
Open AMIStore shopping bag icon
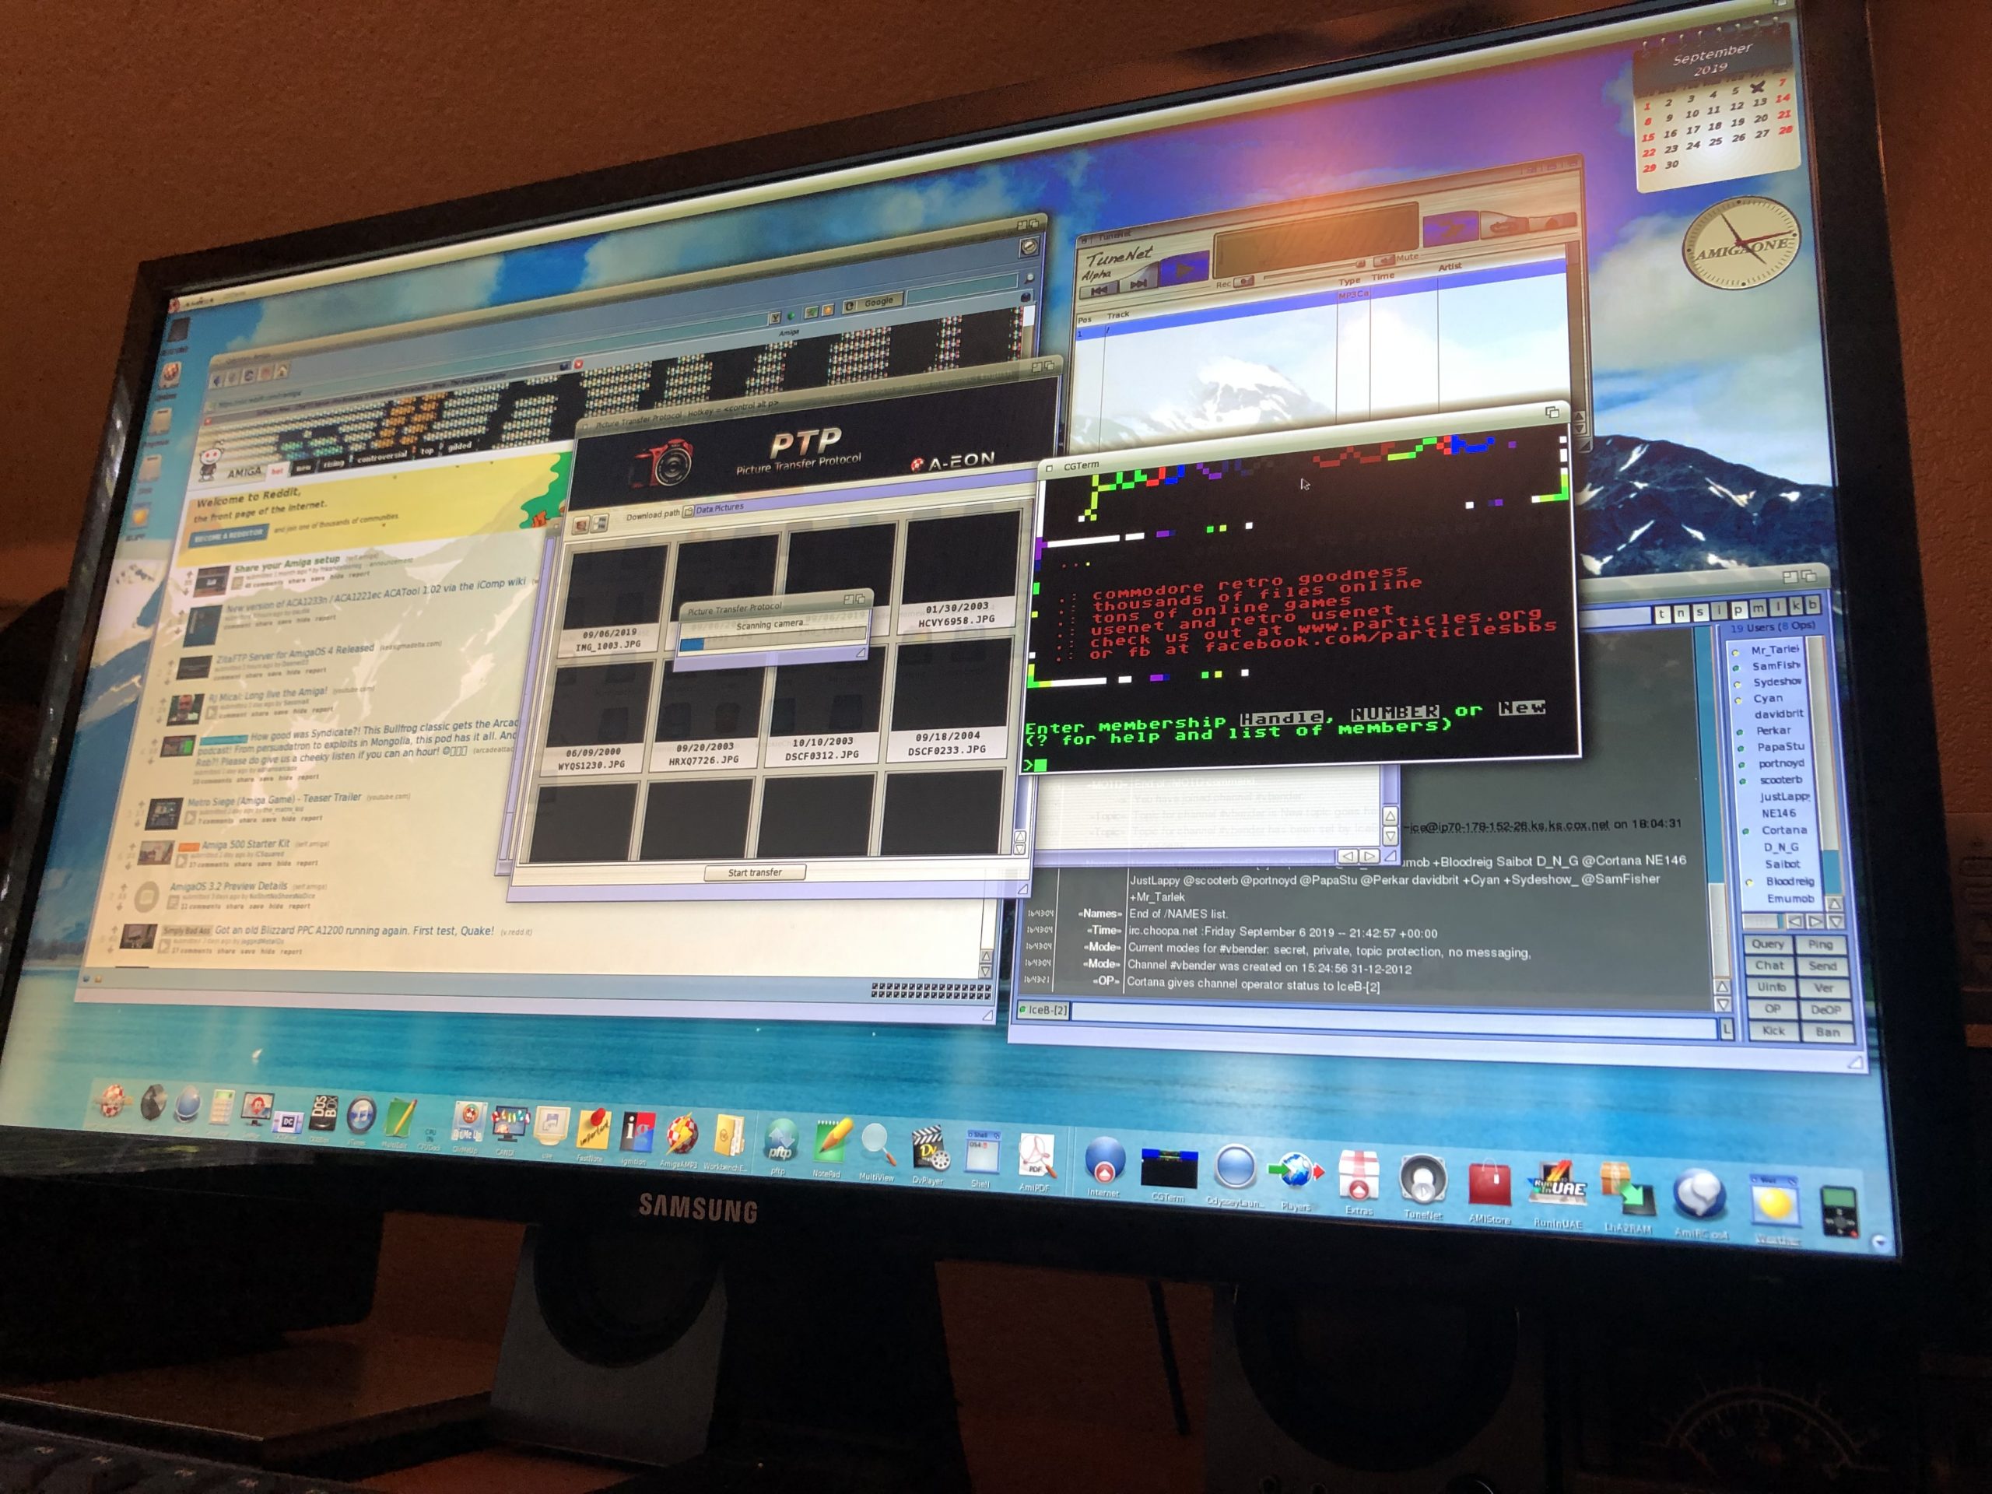click(x=1489, y=1184)
